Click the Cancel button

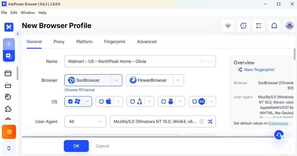pyautogui.click(x=102, y=146)
